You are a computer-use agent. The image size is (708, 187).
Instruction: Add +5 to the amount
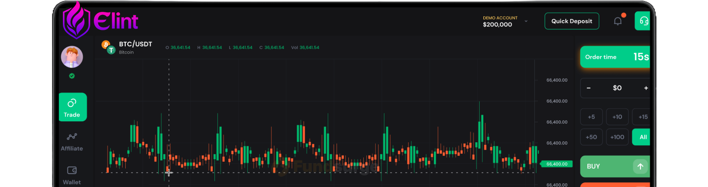[592, 117]
